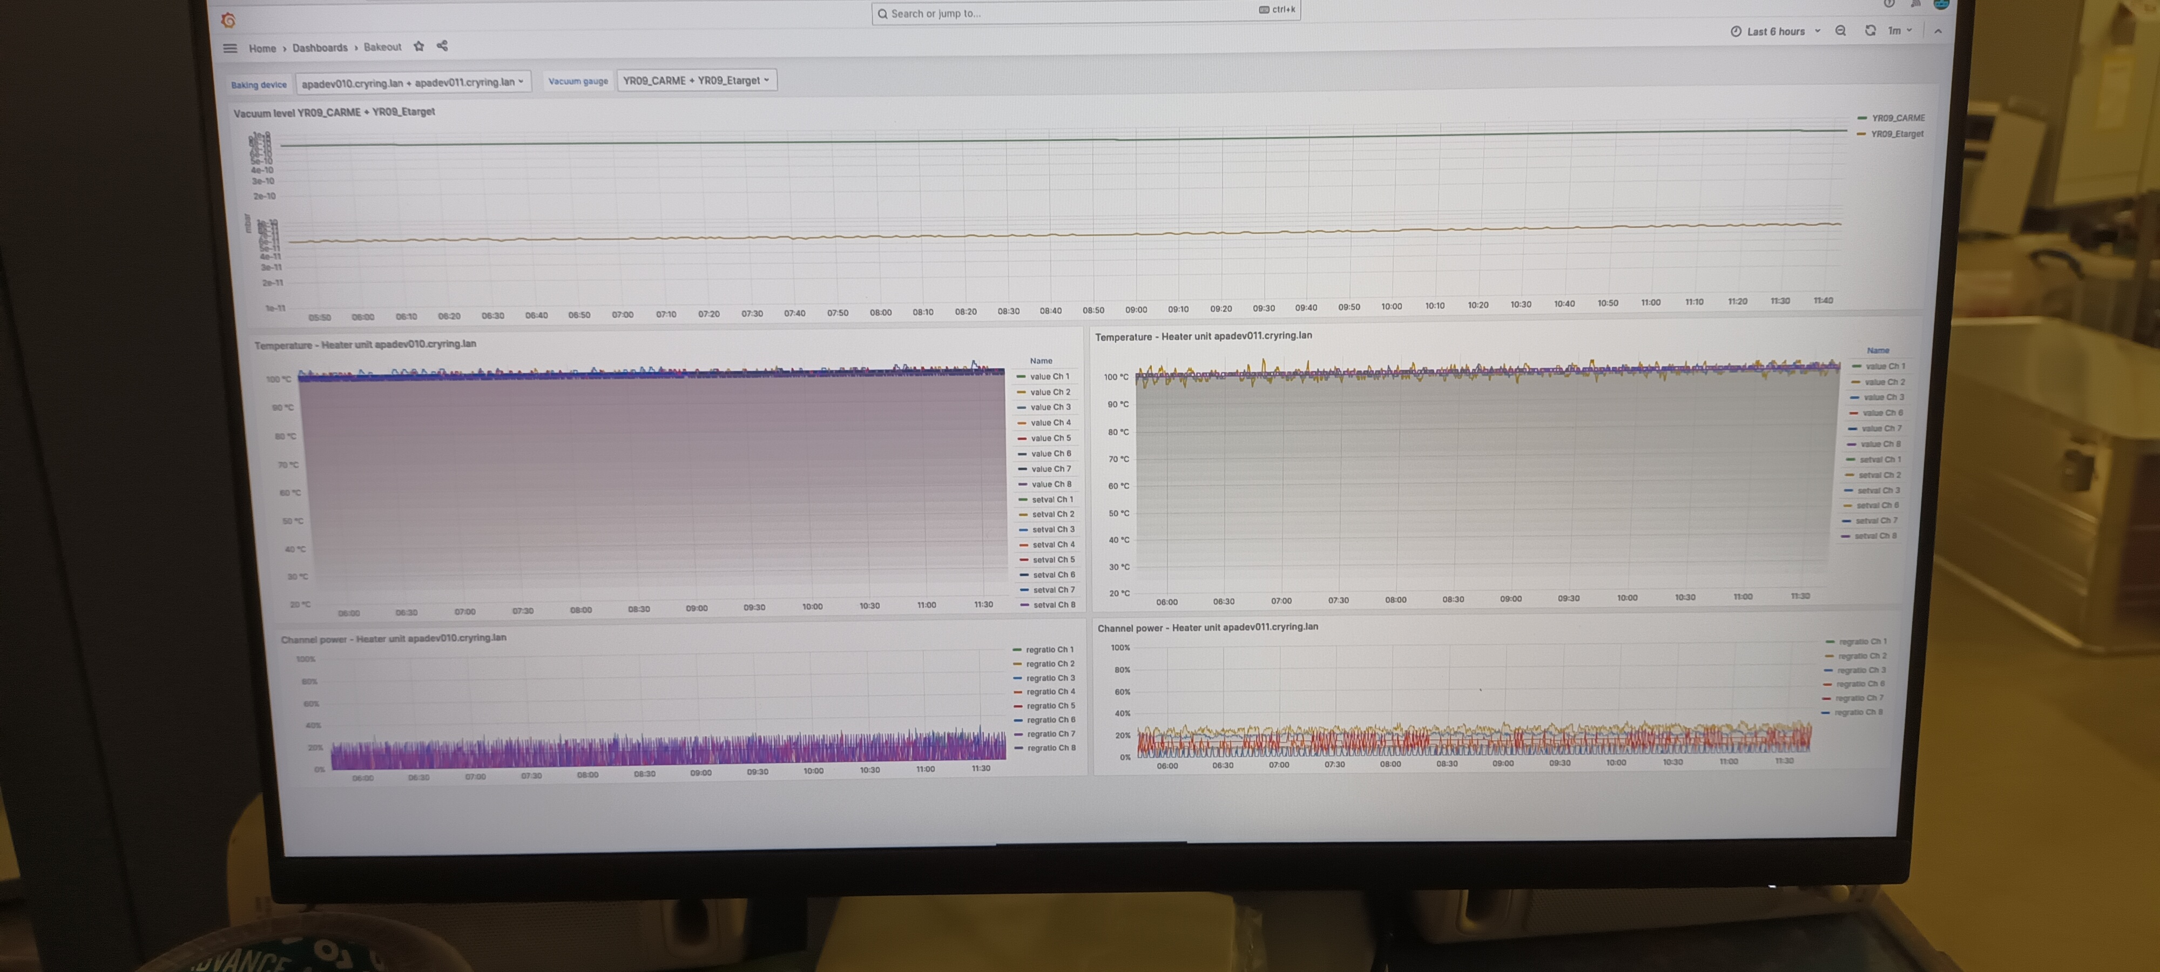Toggle the hamburger navigation menu
This screenshot has width=2160, height=972.
230,48
